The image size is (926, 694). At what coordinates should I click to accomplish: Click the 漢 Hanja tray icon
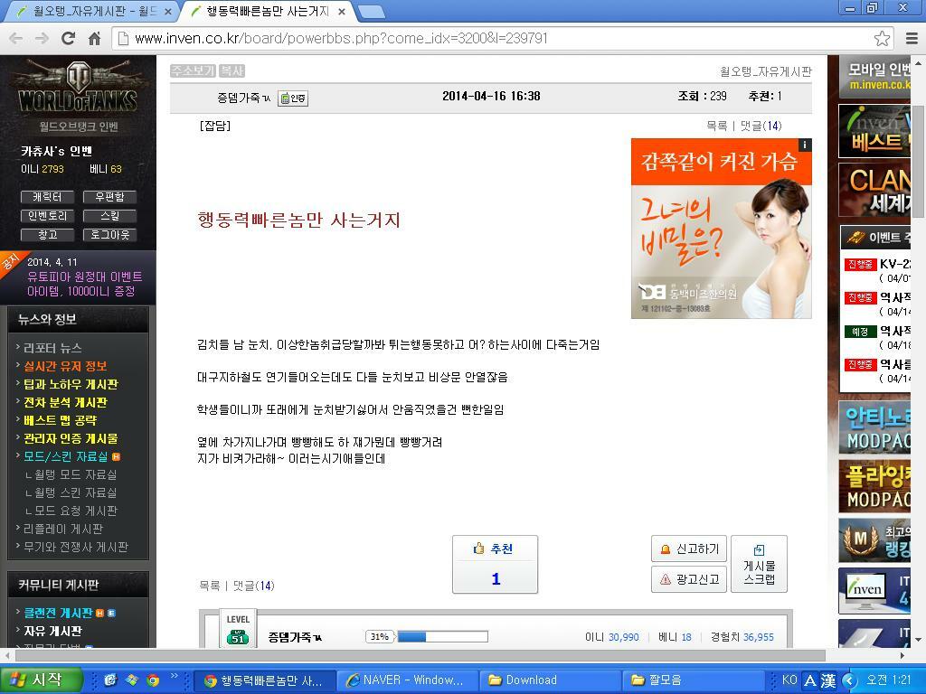tap(828, 680)
